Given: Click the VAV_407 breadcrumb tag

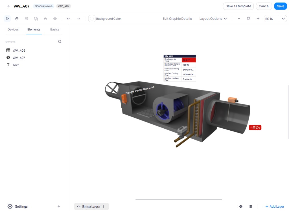Looking at the screenshot, I should coord(64,6).
